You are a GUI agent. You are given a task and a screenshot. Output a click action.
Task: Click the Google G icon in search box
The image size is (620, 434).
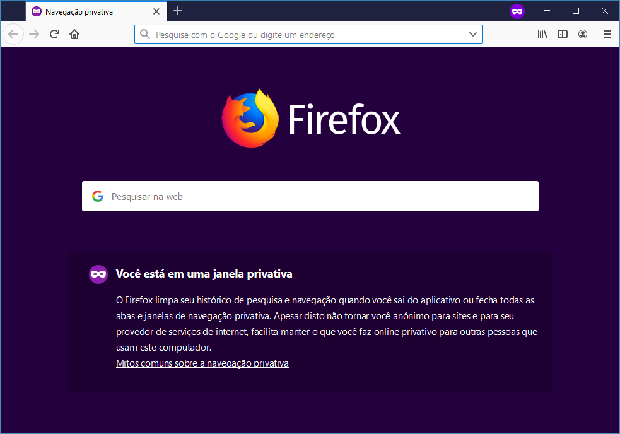(98, 196)
